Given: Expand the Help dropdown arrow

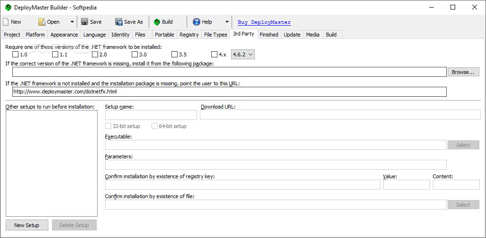Looking at the screenshot, I should pyautogui.click(x=227, y=22).
